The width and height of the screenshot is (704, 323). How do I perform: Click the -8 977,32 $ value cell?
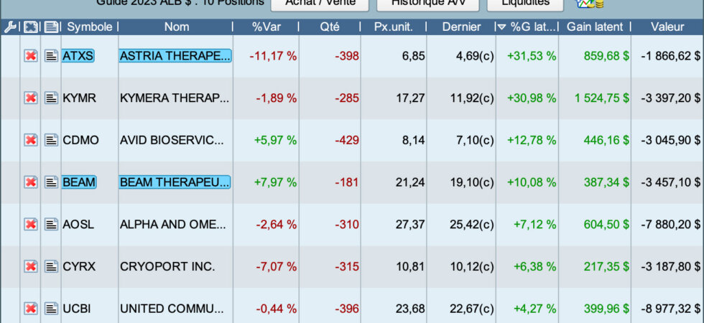pos(671,309)
